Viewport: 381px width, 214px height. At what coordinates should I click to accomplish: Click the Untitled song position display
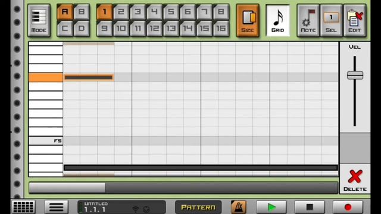[121, 207]
